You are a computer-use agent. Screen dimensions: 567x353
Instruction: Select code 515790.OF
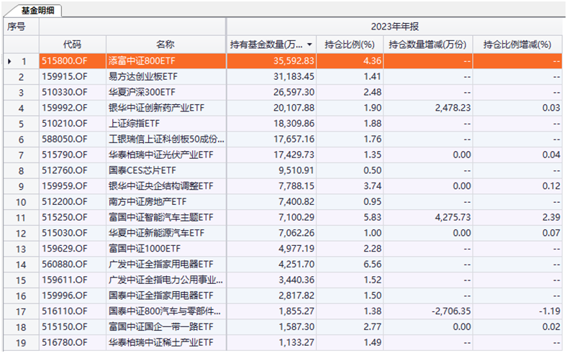(x=64, y=155)
